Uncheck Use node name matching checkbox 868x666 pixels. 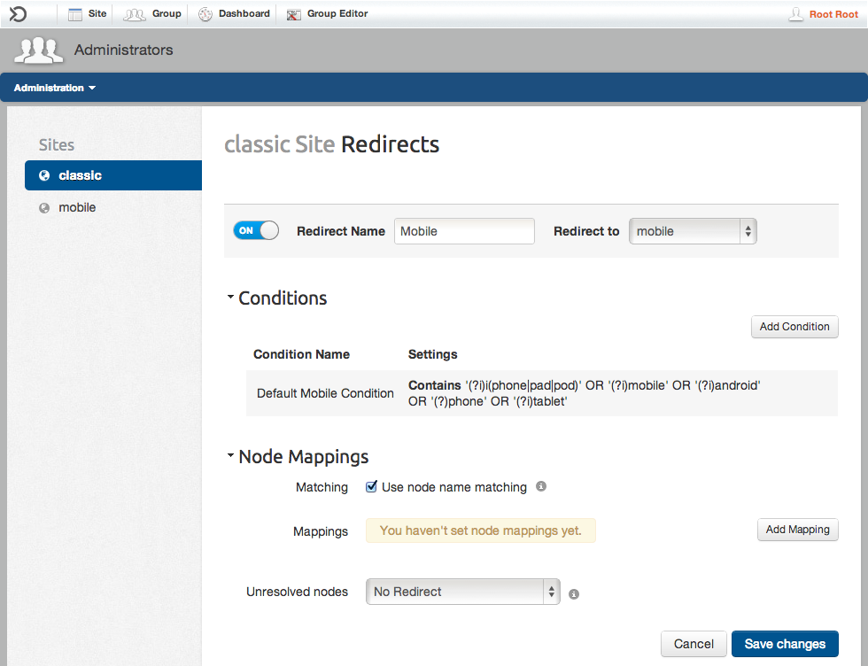[372, 486]
